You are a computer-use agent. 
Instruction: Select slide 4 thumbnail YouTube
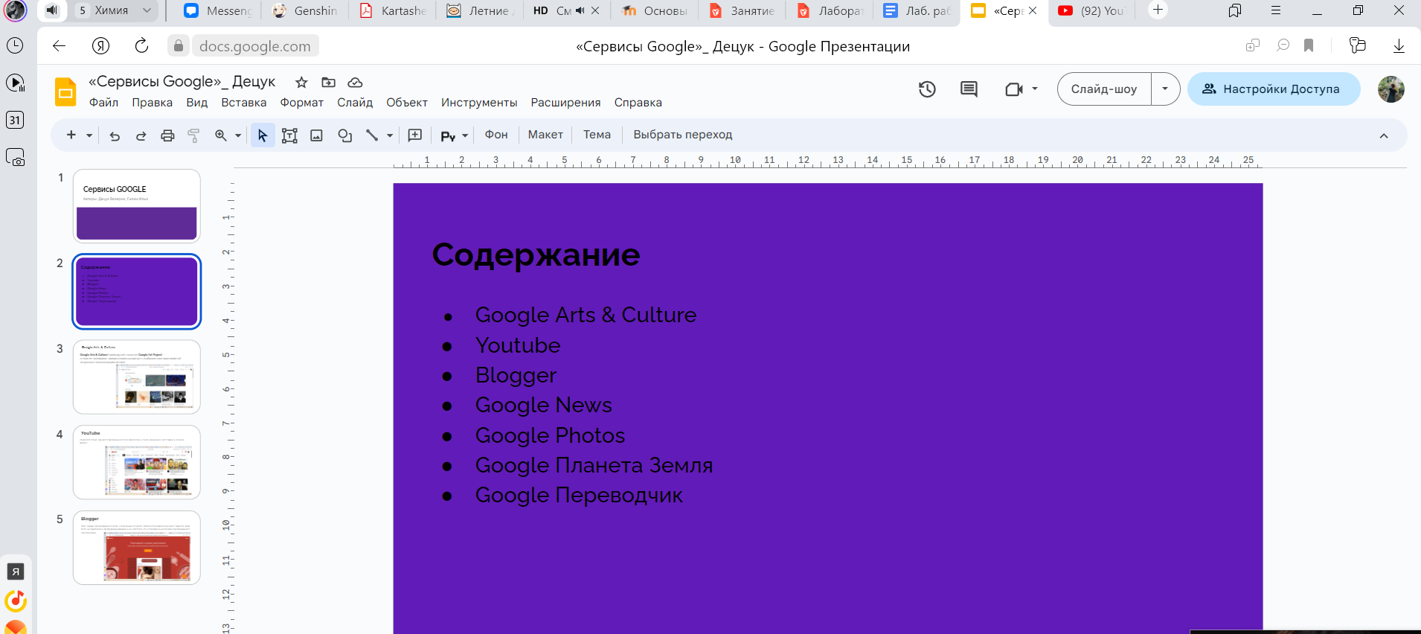pos(137,462)
